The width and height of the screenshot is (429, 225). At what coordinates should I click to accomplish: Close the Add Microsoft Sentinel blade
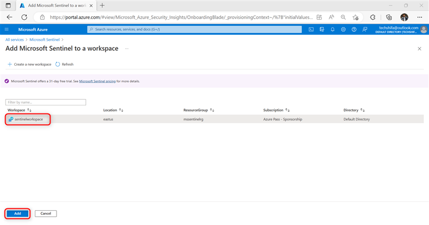[x=419, y=48]
